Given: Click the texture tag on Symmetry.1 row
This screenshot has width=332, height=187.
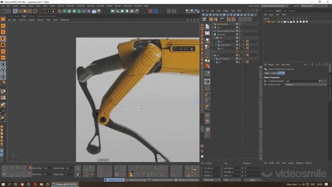Looking at the screenshot, I should (247, 45).
